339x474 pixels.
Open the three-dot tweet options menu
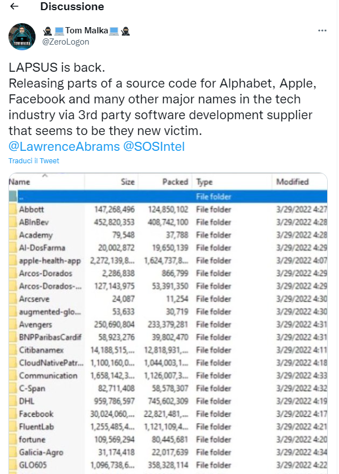322,31
